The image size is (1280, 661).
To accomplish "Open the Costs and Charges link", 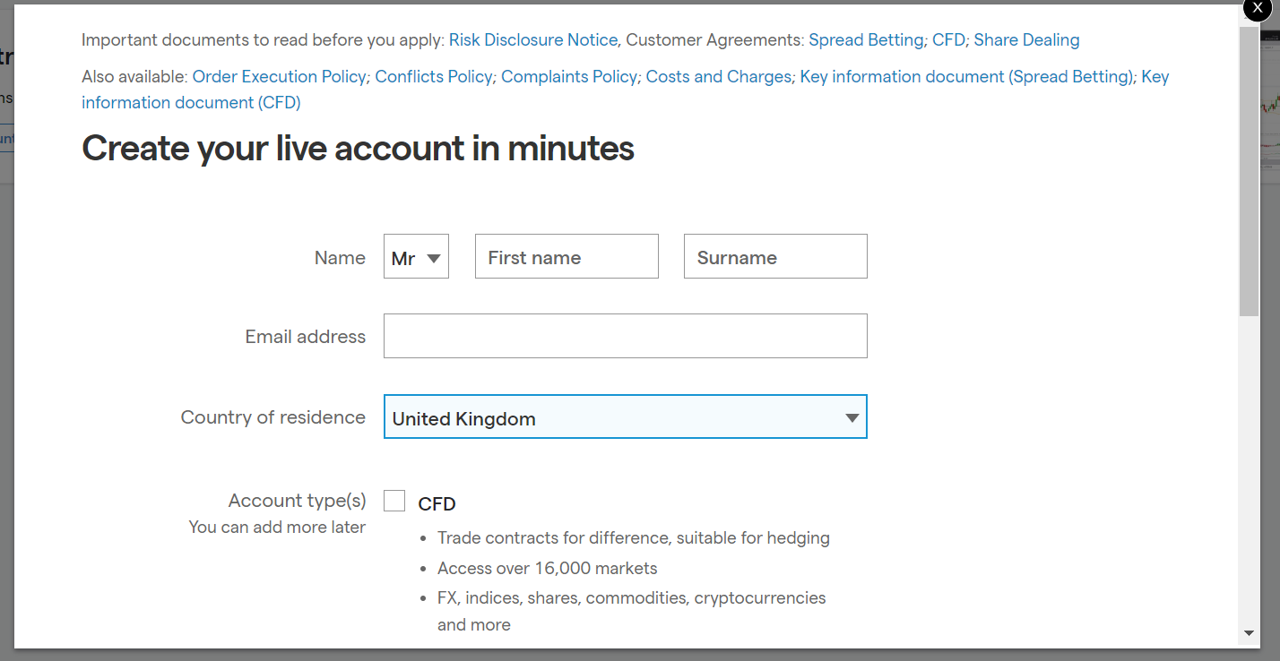I will [718, 77].
